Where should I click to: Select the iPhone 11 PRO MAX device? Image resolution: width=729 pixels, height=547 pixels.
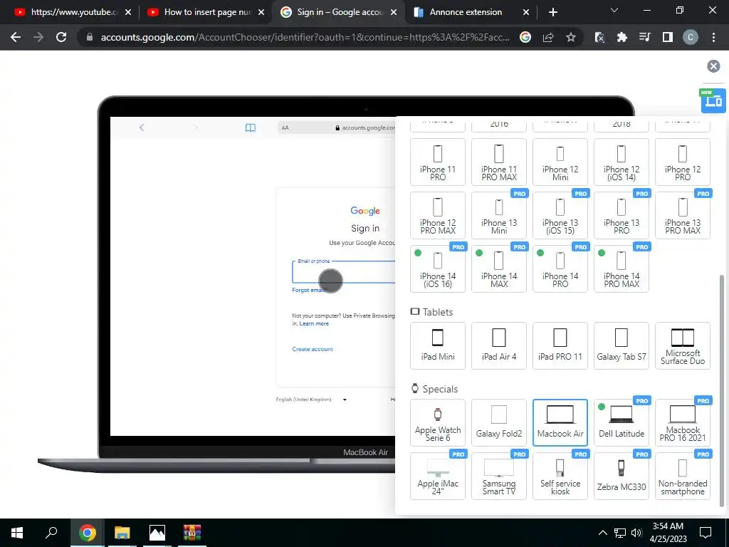tap(499, 162)
